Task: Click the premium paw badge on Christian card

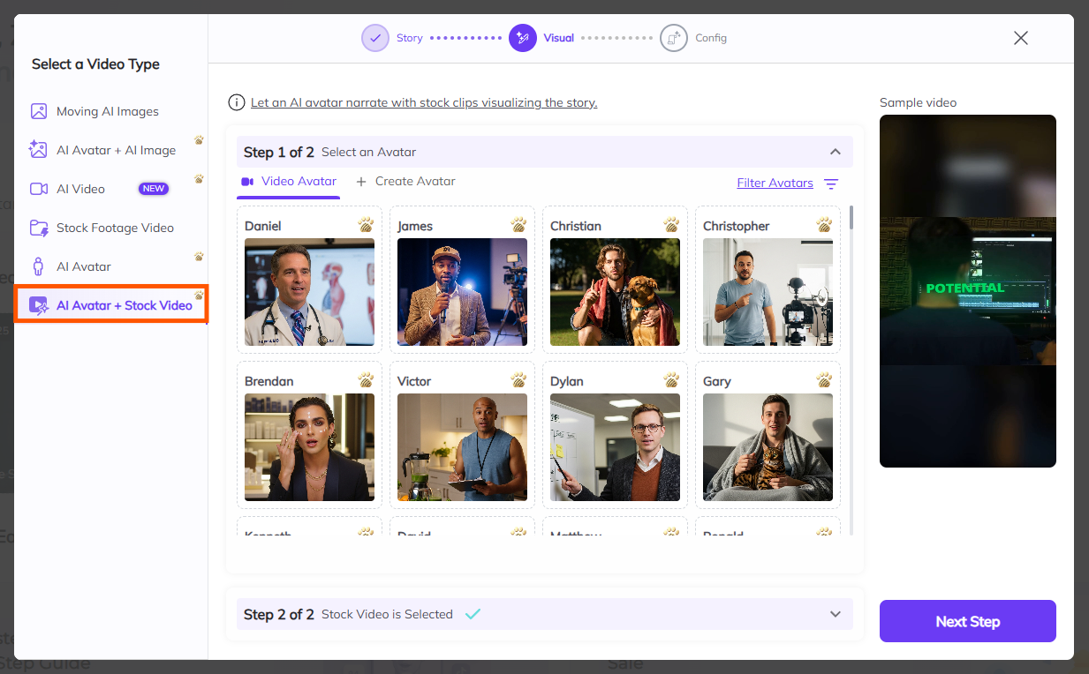Action: point(671,225)
